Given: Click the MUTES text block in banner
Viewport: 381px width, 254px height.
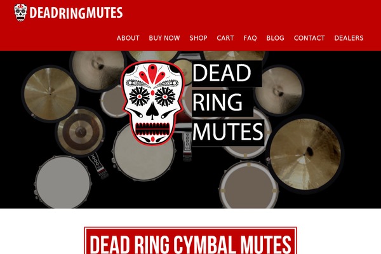Looking at the screenshot, I should (228, 132).
